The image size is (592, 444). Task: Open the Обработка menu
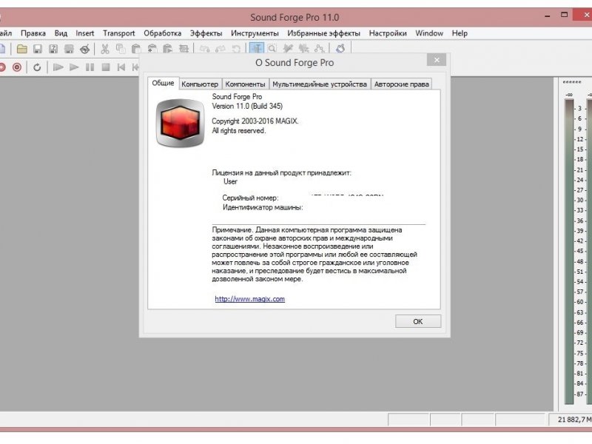162,33
